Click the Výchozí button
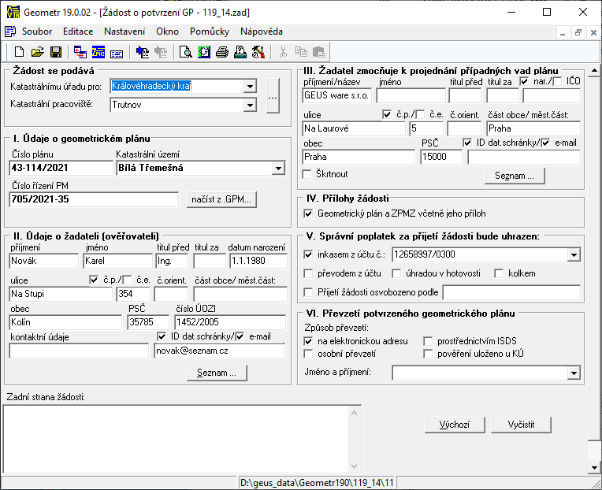 click(x=454, y=425)
